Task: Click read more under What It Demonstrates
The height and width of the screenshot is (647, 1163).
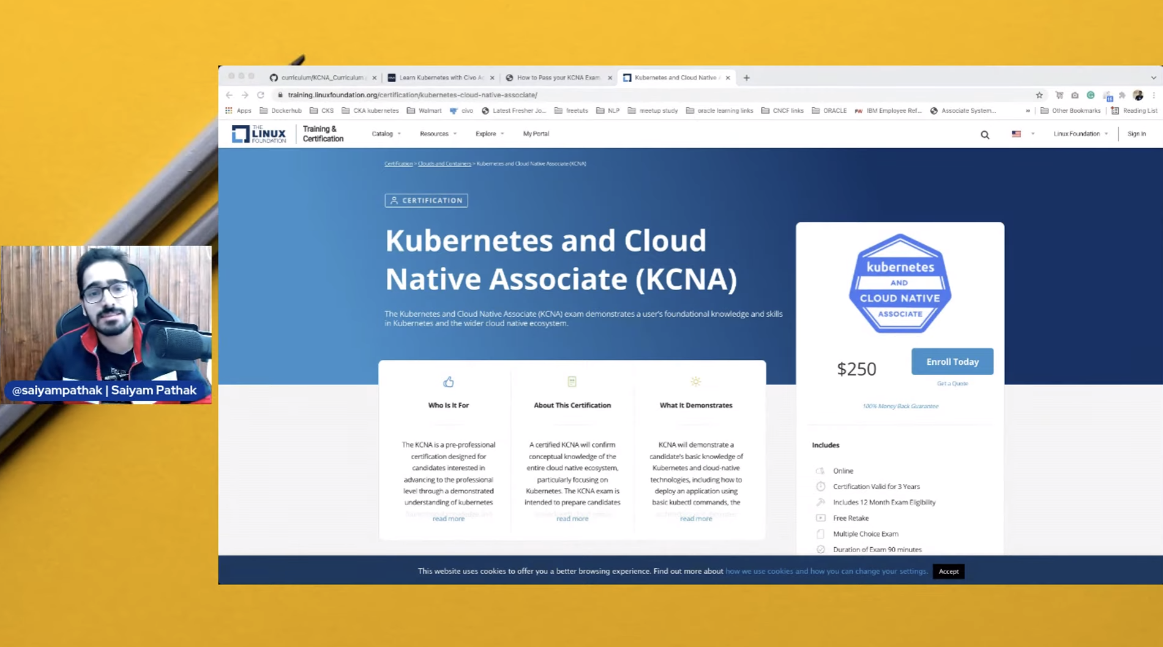Action: pyautogui.click(x=696, y=518)
